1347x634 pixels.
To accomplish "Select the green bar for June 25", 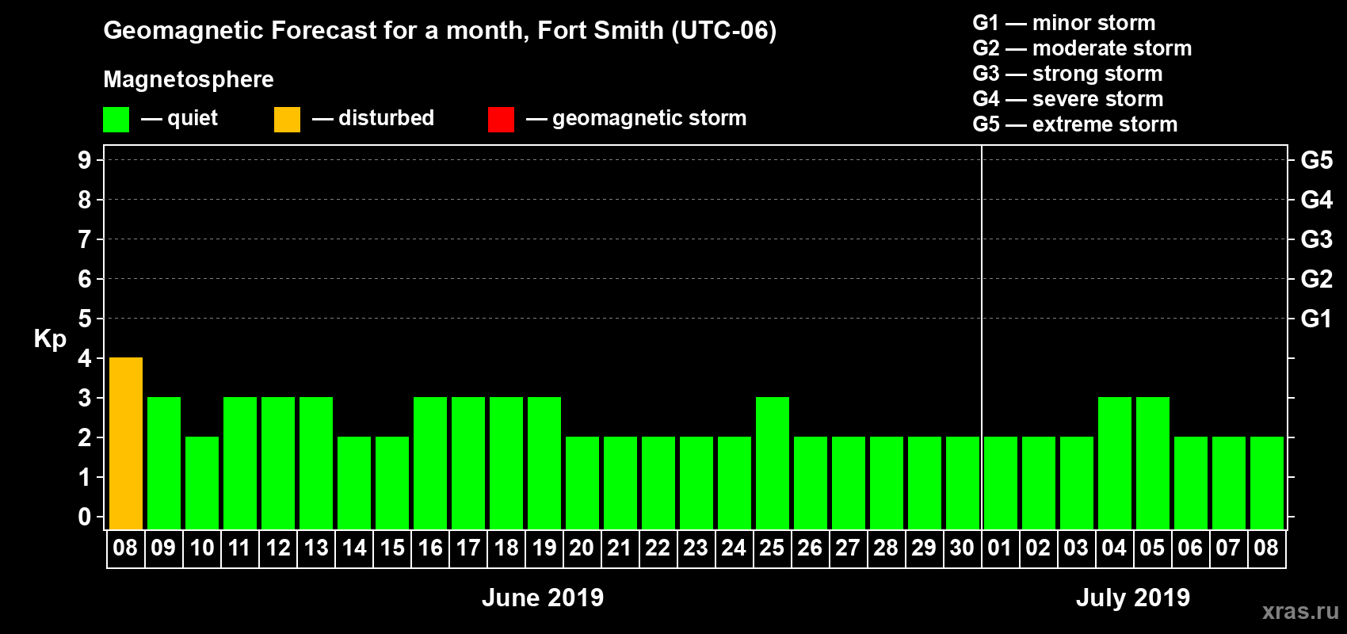I will (773, 463).
